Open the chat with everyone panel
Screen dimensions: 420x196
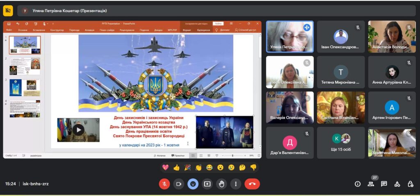[x=384, y=184]
